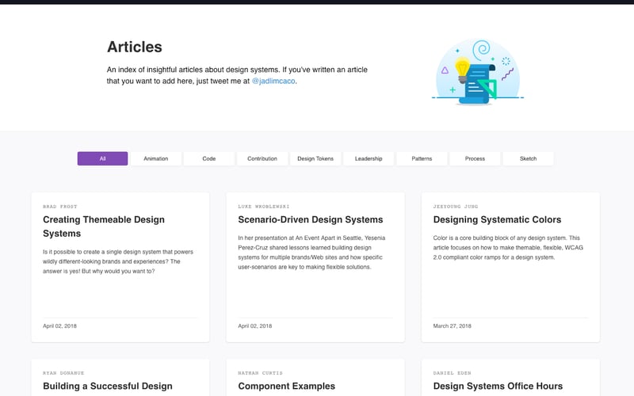Select the All filter tab
Viewport: 634px width, 396px height.
pos(102,158)
